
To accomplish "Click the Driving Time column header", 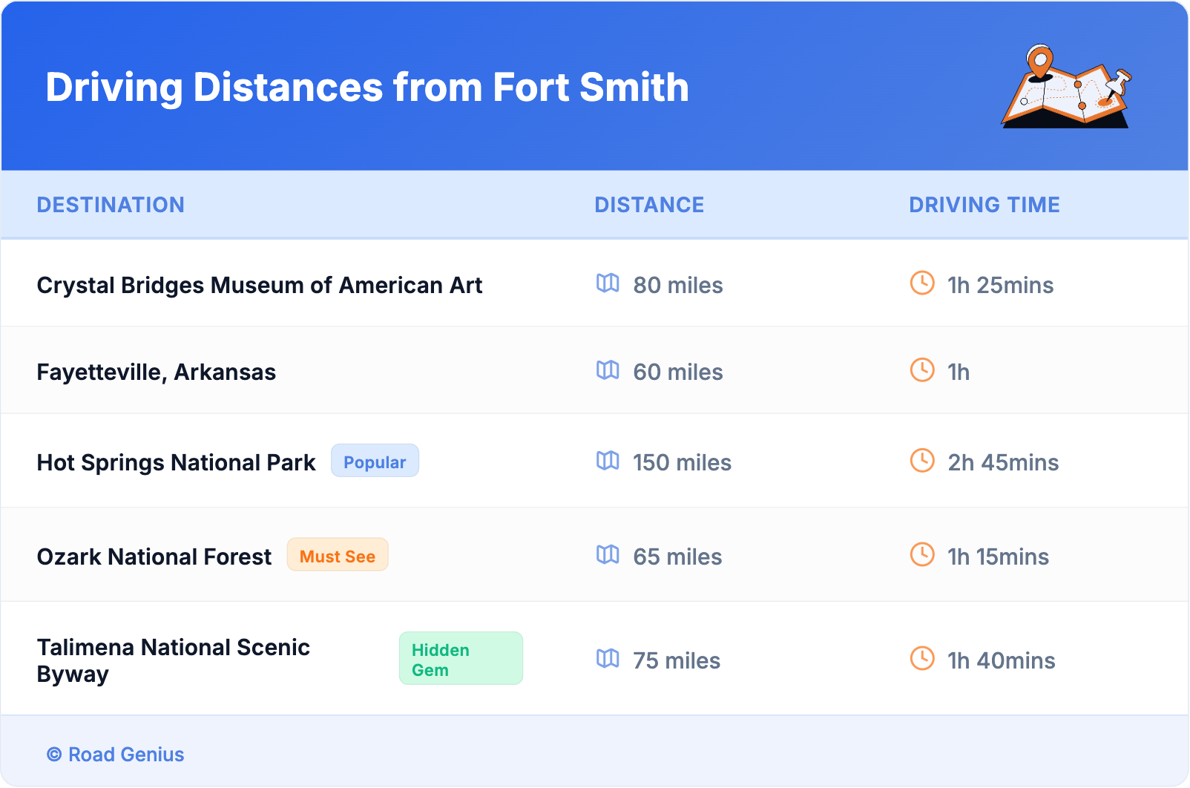I will coord(984,205).
